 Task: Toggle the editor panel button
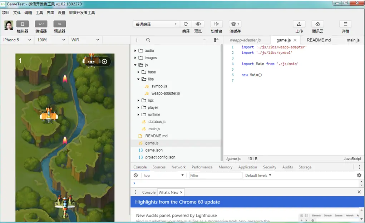pos(41,24)
